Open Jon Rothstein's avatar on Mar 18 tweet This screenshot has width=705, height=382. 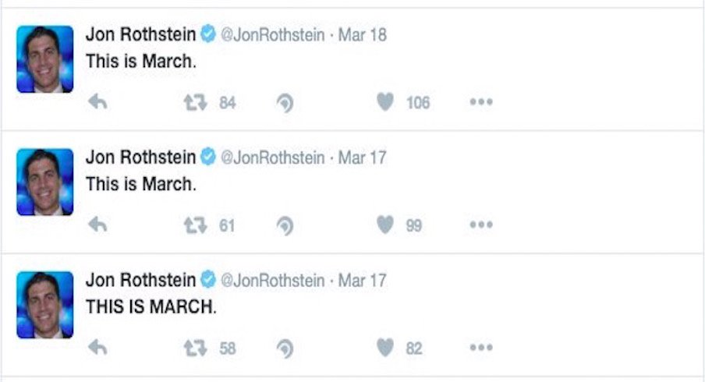tap(45, 59)
